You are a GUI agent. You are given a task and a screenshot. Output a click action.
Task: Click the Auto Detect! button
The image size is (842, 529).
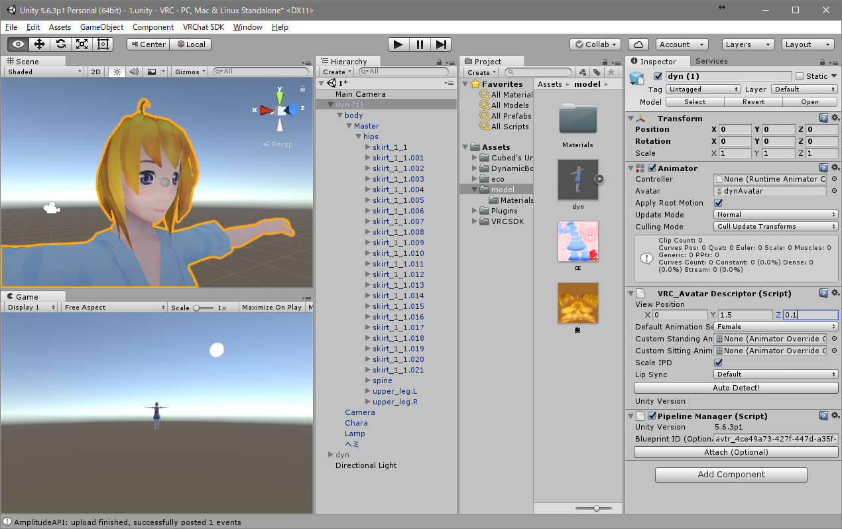tap(736, 388)
